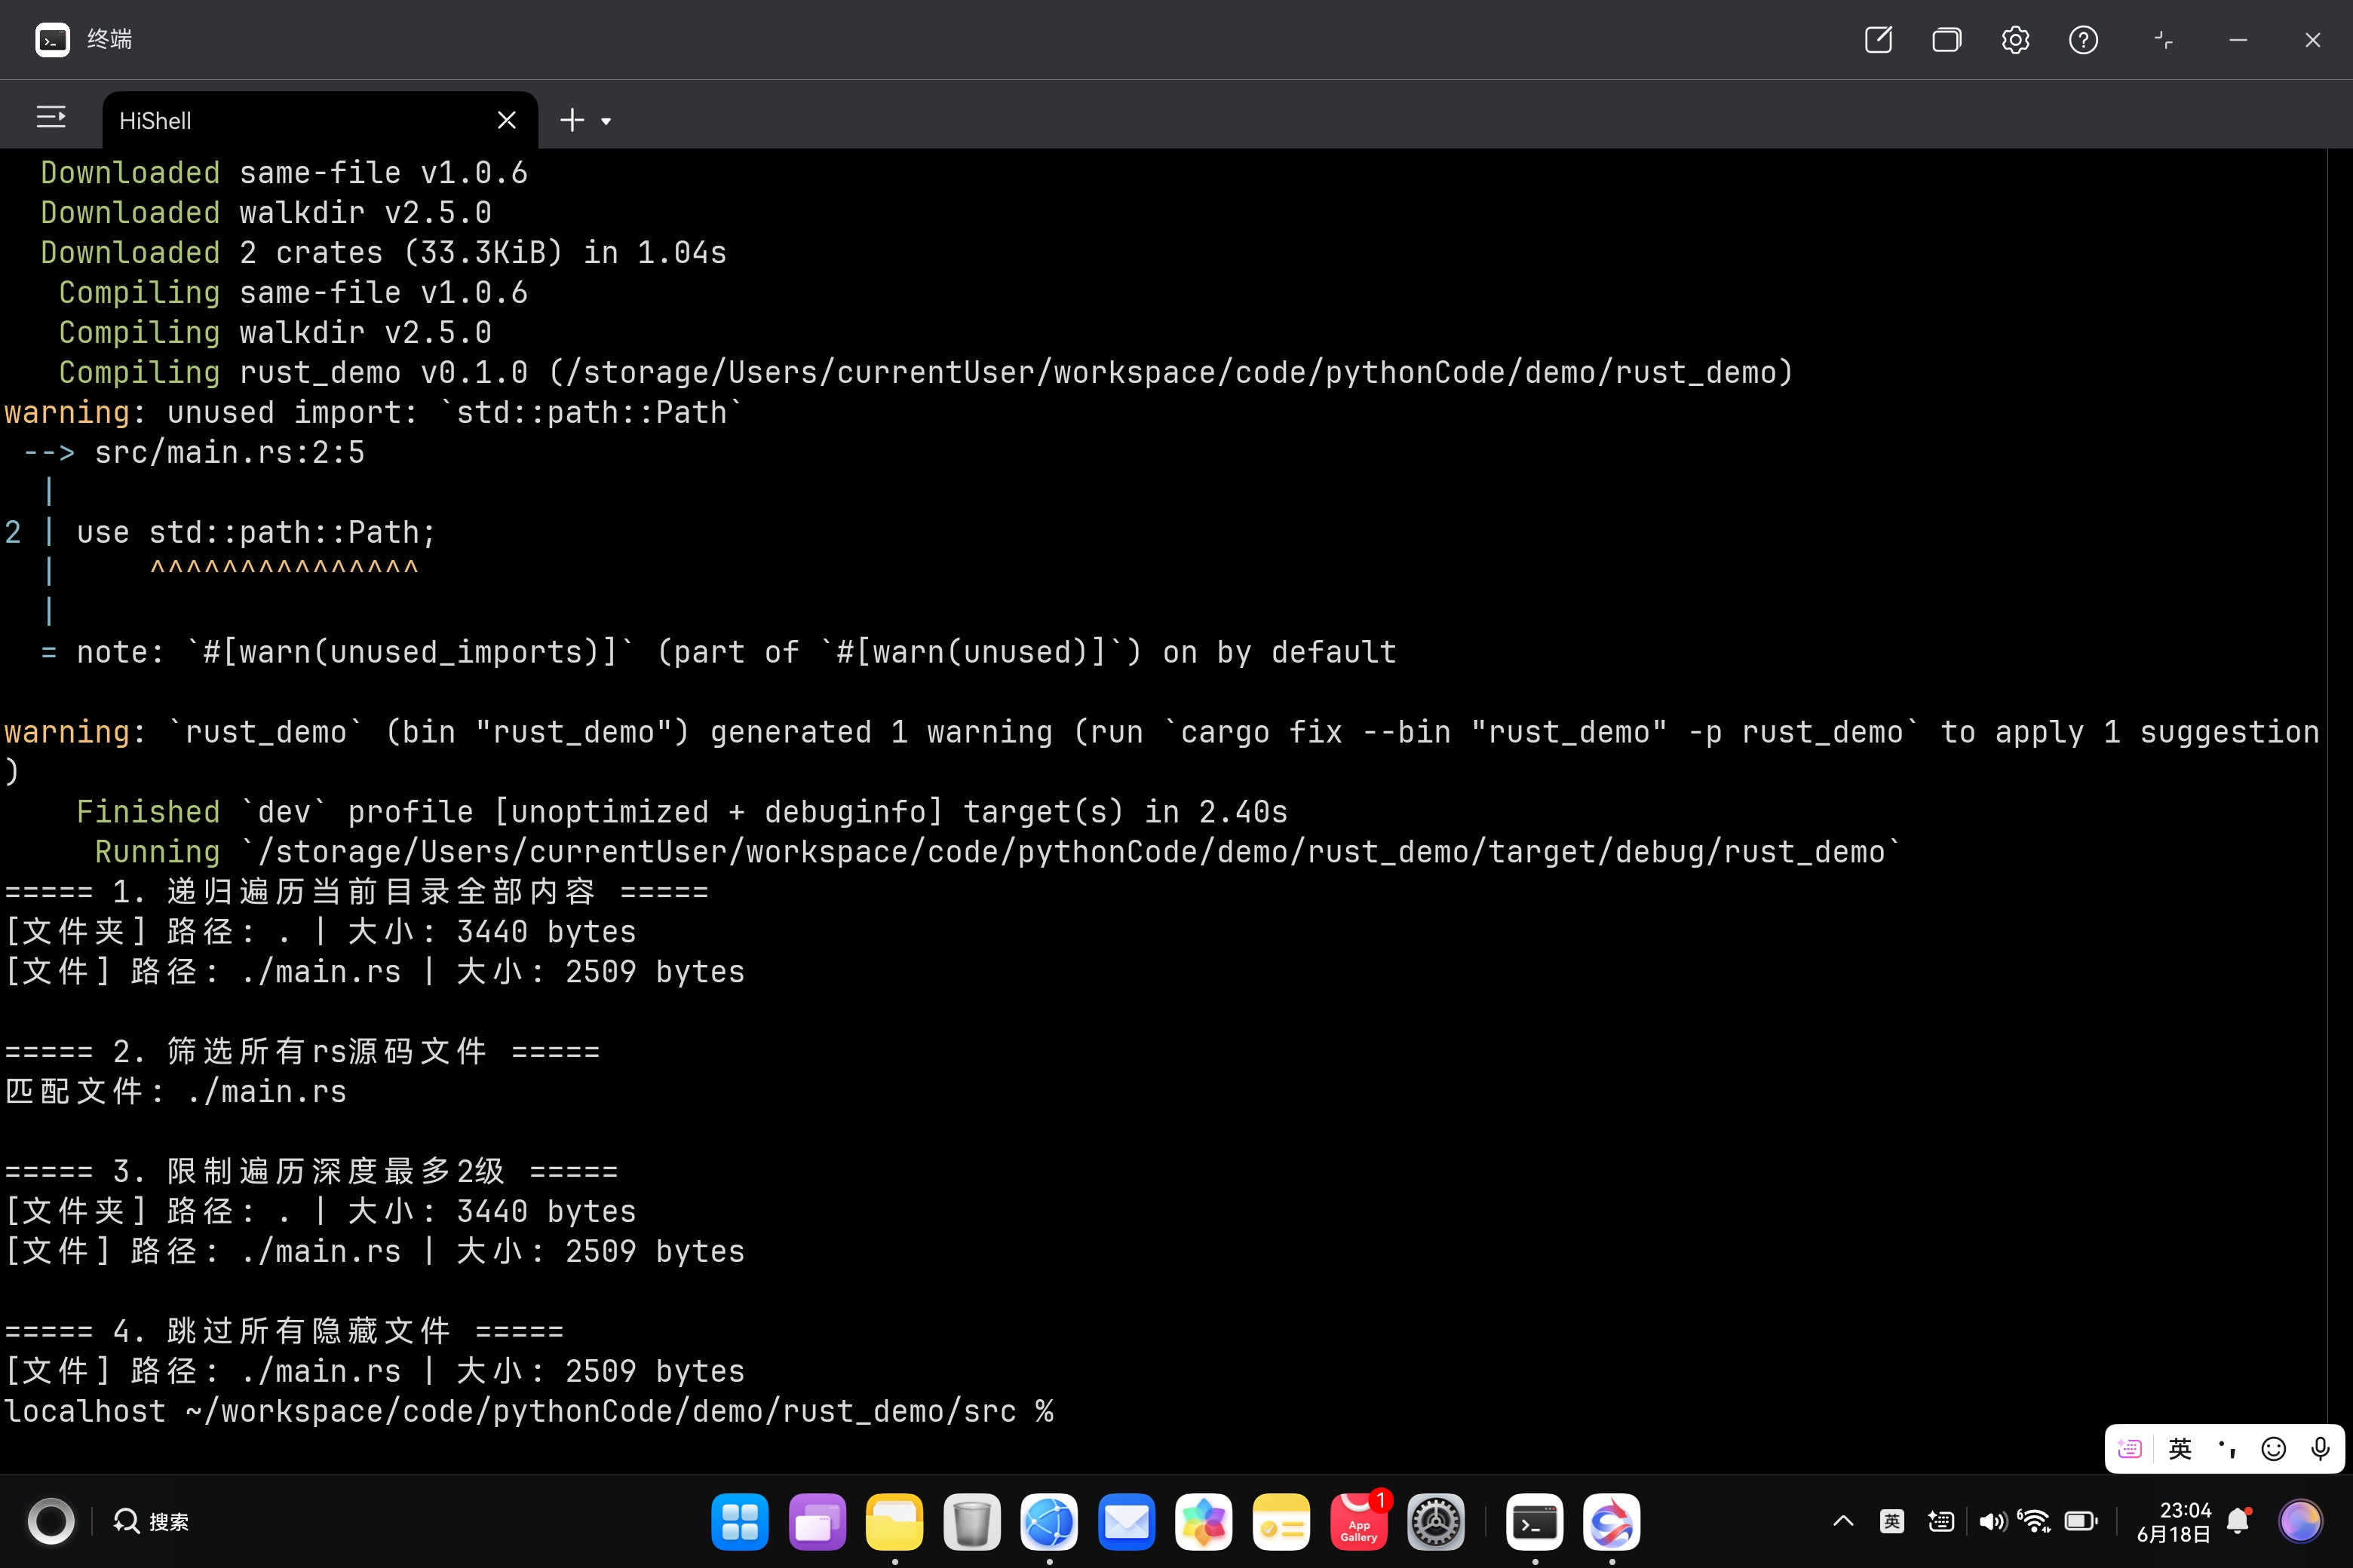Click 'Compiling same-file v1.0.6' line
The width and height of the screenshot is (2353, 1568).
coord(293,293)
